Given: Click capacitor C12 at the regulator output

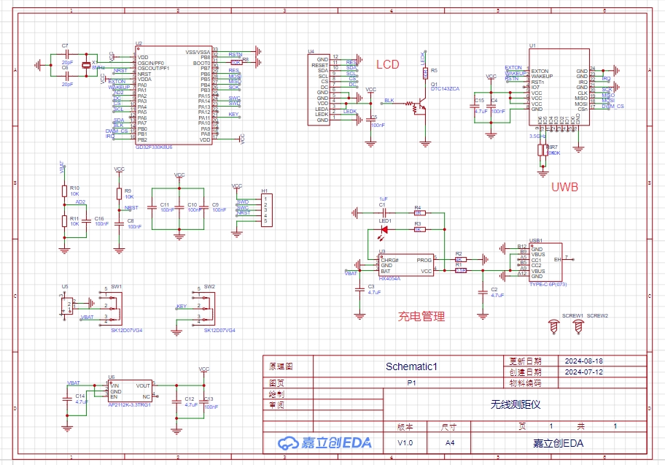Looking at the screenshot, I should pyautogui.click(x=176, y=401).
